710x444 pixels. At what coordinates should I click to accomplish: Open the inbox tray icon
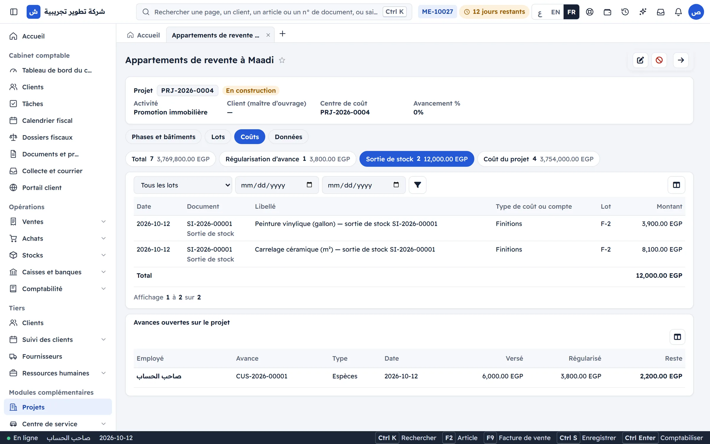[x=661, y=12]
